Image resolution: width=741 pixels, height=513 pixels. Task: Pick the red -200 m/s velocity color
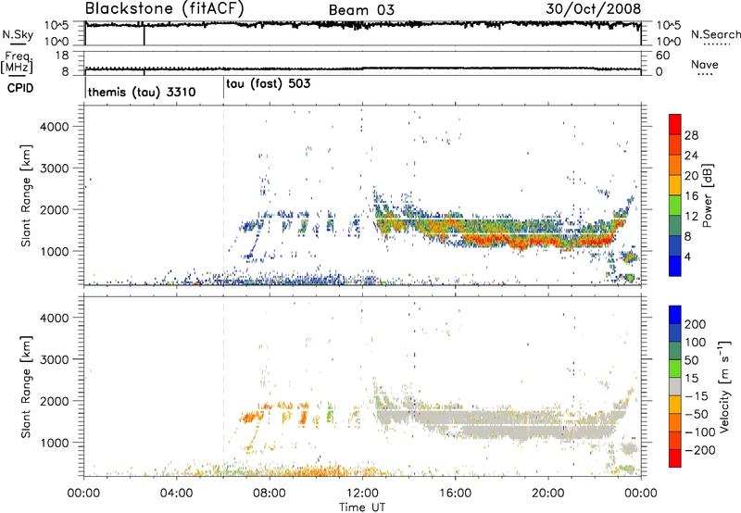pyautogui.click(x=675, y=458)
